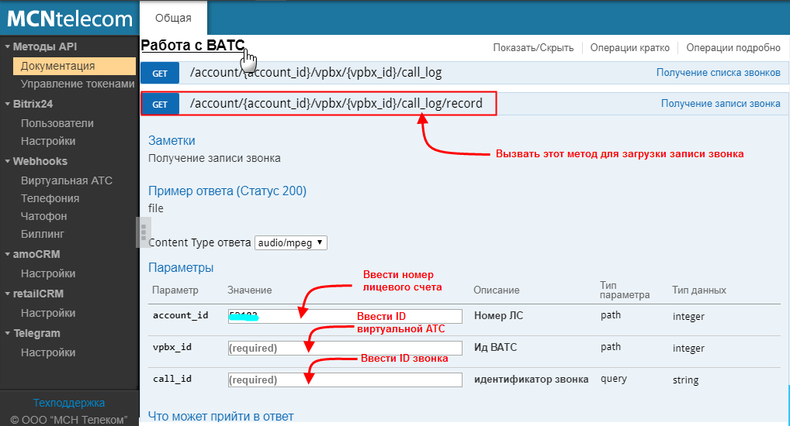This screenshot has width=790, height=426.
Task: Click the string data type cell
Action: coord(685,380)
